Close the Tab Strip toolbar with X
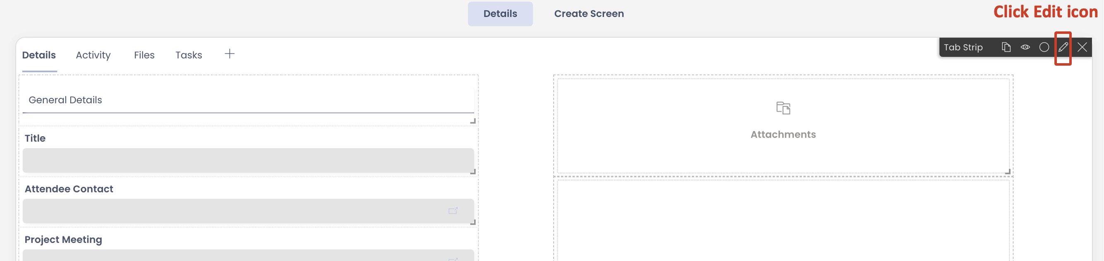This screenshot has width=1104, height=261. point(1082,47)
